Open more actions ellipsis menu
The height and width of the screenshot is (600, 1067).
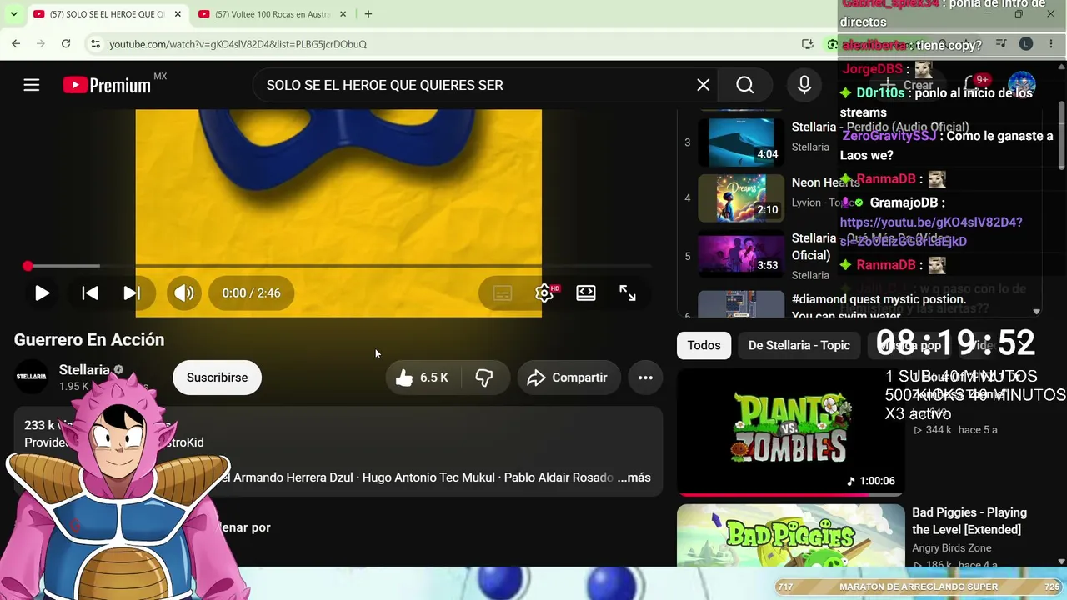pos(645,377)
